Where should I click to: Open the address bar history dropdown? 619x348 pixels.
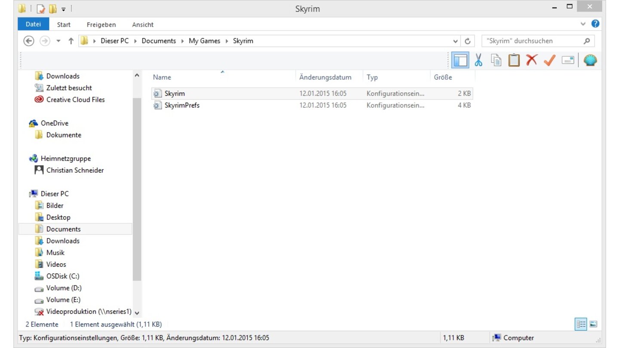click(456, 41)
